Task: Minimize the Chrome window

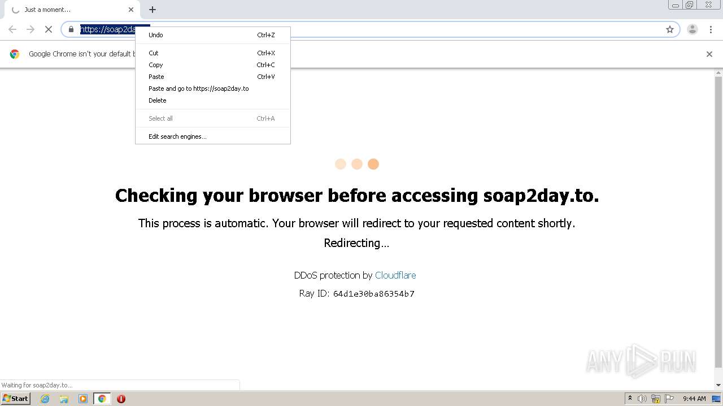Action: pos(676,5)
